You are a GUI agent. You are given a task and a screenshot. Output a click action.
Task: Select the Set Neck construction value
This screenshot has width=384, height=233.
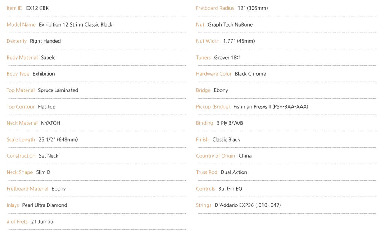[x=48, y=156]
